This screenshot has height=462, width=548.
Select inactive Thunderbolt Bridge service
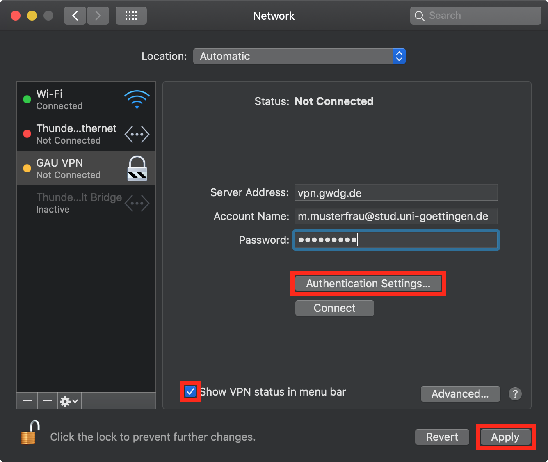point(86,203)
